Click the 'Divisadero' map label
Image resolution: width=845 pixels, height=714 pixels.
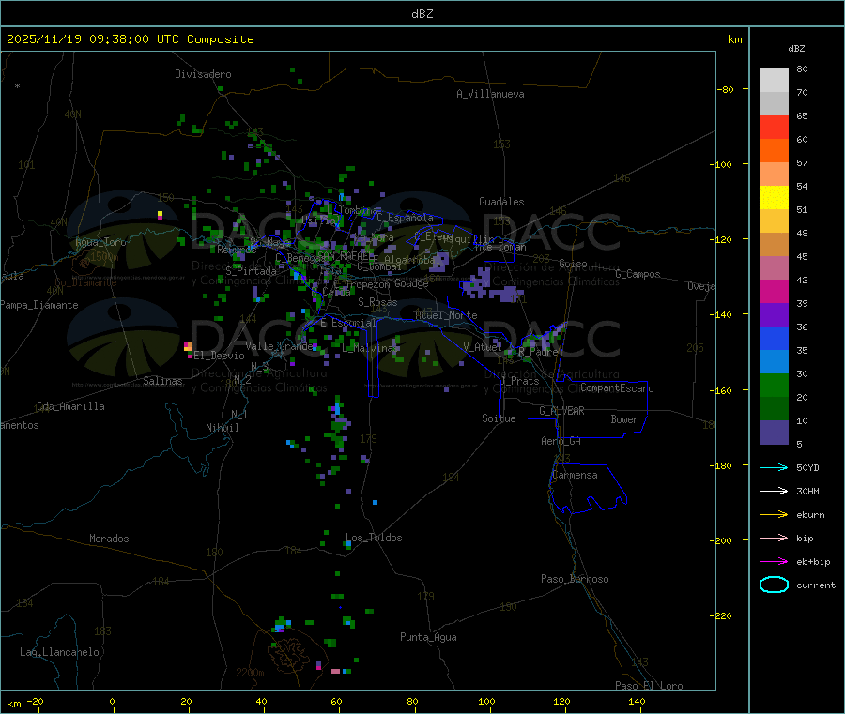tap(203, 74)
